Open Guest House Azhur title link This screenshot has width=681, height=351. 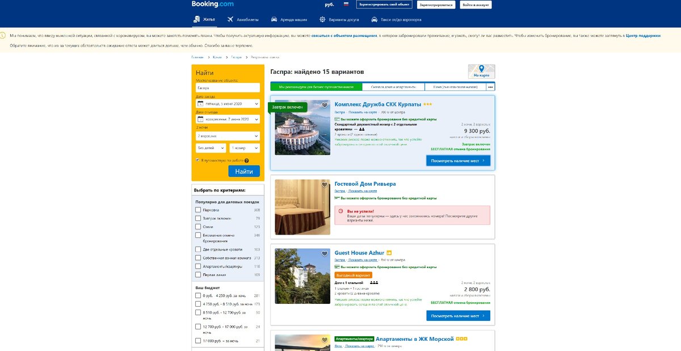coord(359,253)
